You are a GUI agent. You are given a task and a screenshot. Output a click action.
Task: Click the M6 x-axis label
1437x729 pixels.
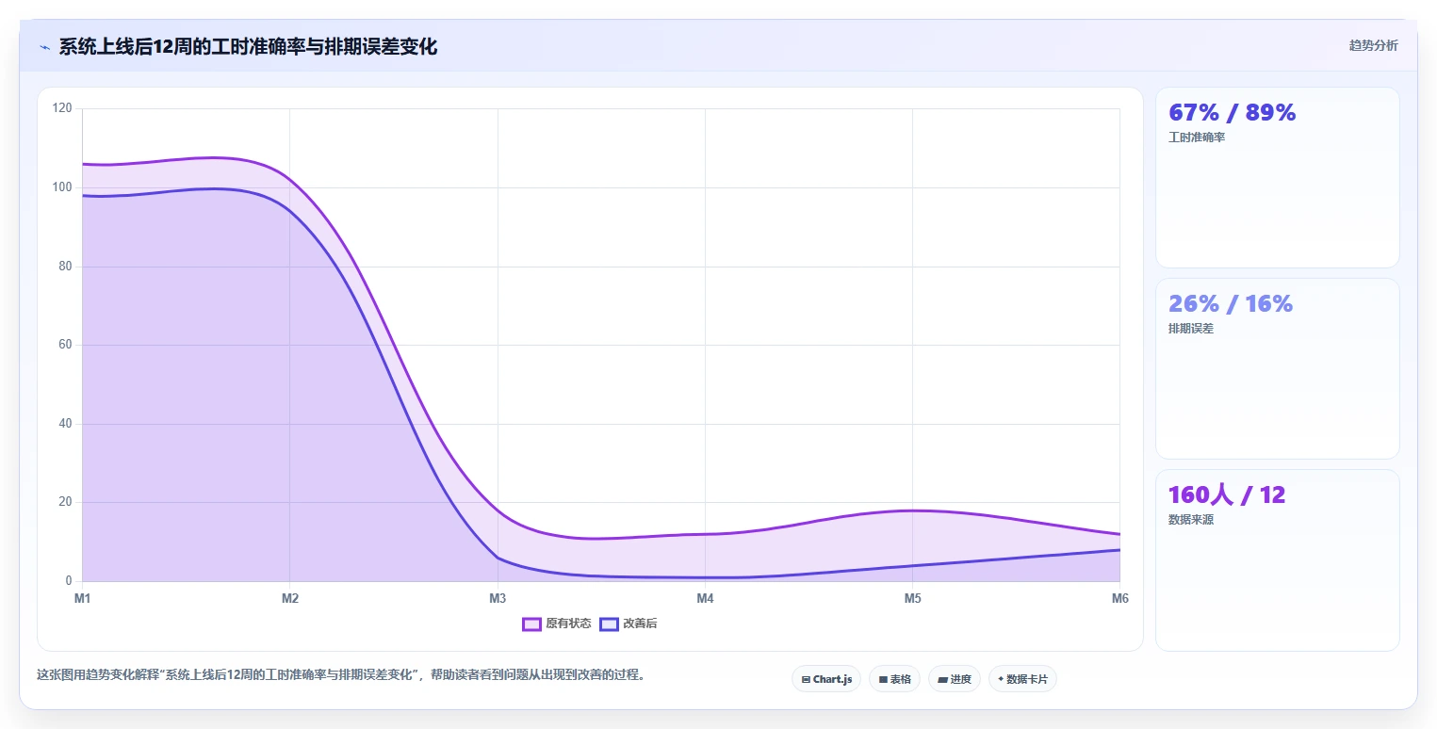tap(1120, 599)
